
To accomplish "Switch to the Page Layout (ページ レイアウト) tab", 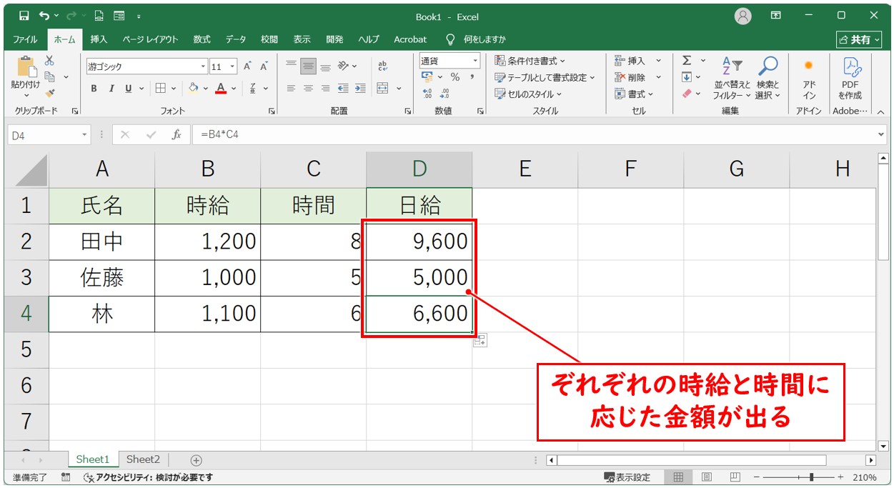I will coord(150,39).
